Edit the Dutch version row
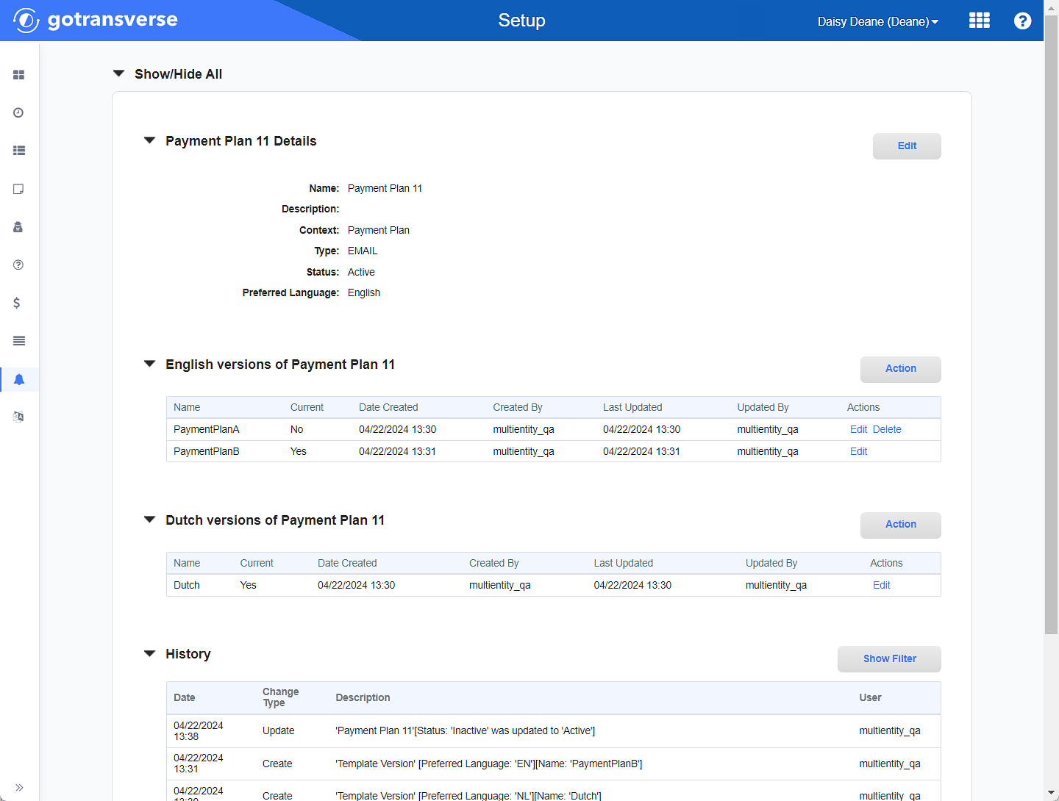Viewport: 1059px width, 801px height. point(881,585)
